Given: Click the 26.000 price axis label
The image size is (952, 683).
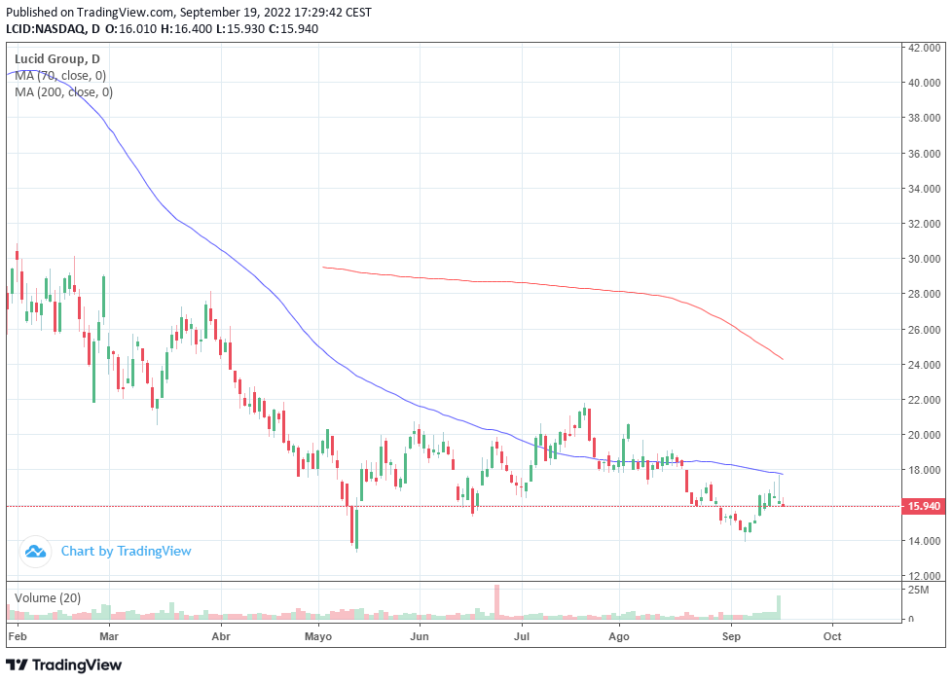Looking at the screenshot, I should (x=924, y=330).
